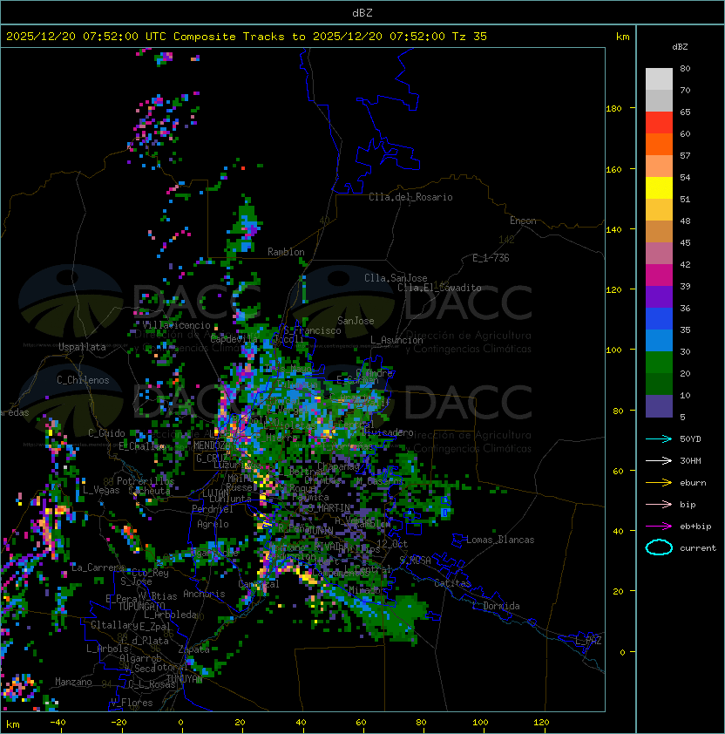Click the 'Clla.del_Rosario' map label
725x734 pixels.
click(410, 197)
